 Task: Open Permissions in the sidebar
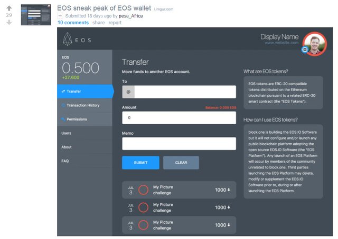click(84, 119)
